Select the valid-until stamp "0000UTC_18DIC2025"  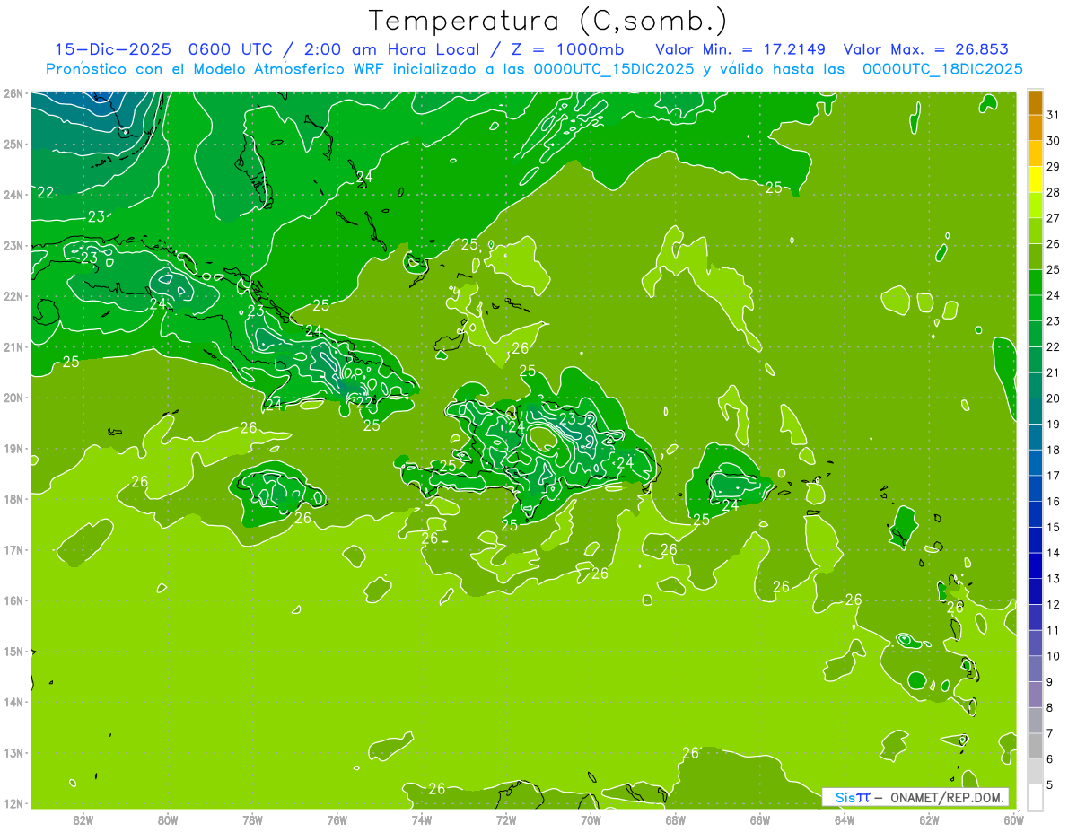pos(942,69)
